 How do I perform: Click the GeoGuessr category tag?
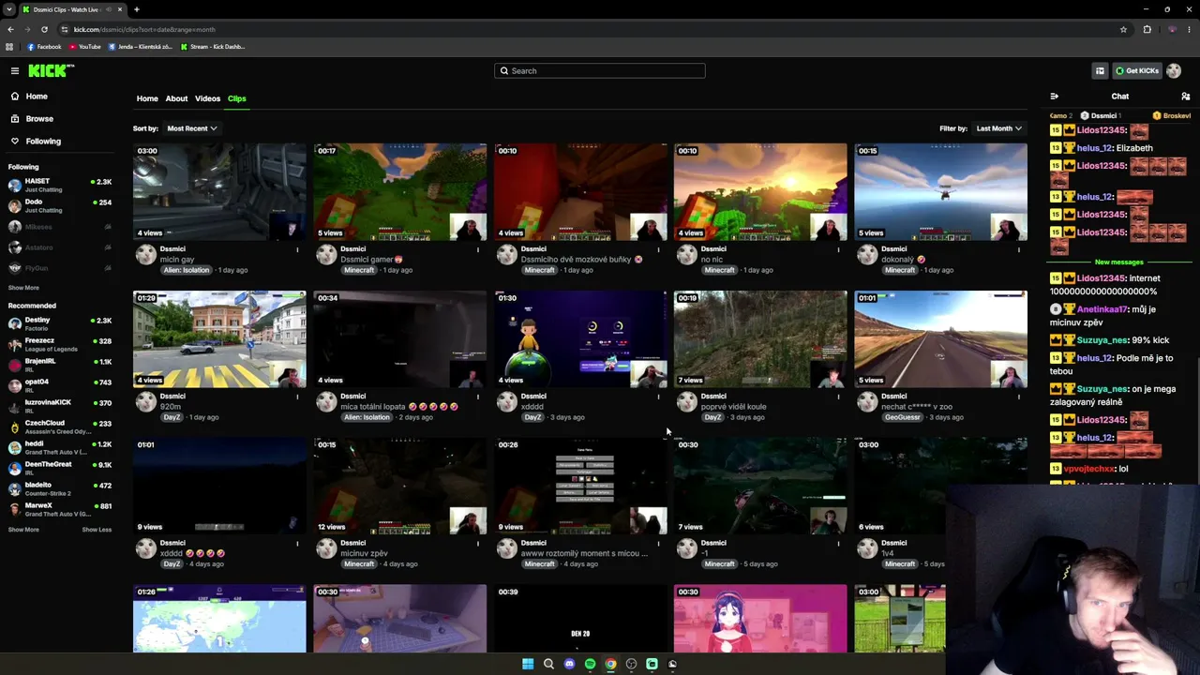[x=903, y=417]
